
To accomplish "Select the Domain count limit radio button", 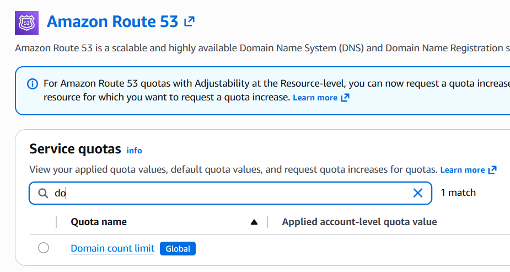I will pyautogui.click(x=44, y=248).
